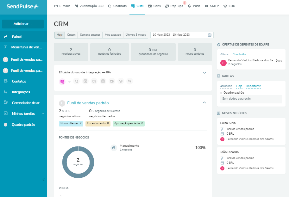Screen dimensions: 289x197
Task: Collapse the sidebar with the left arrow
Action: click(x=43, y=179)
